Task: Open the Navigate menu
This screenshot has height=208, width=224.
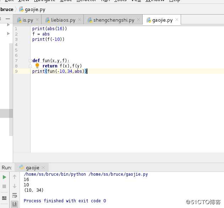Action: (45, 1)
